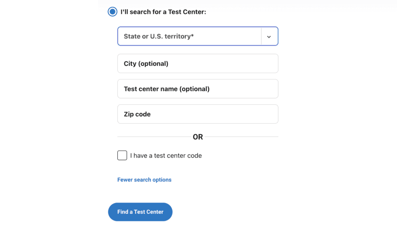Click the chevron arrow in the State dropdown
This screenshot has height=228, width=397.
point(269,37)
